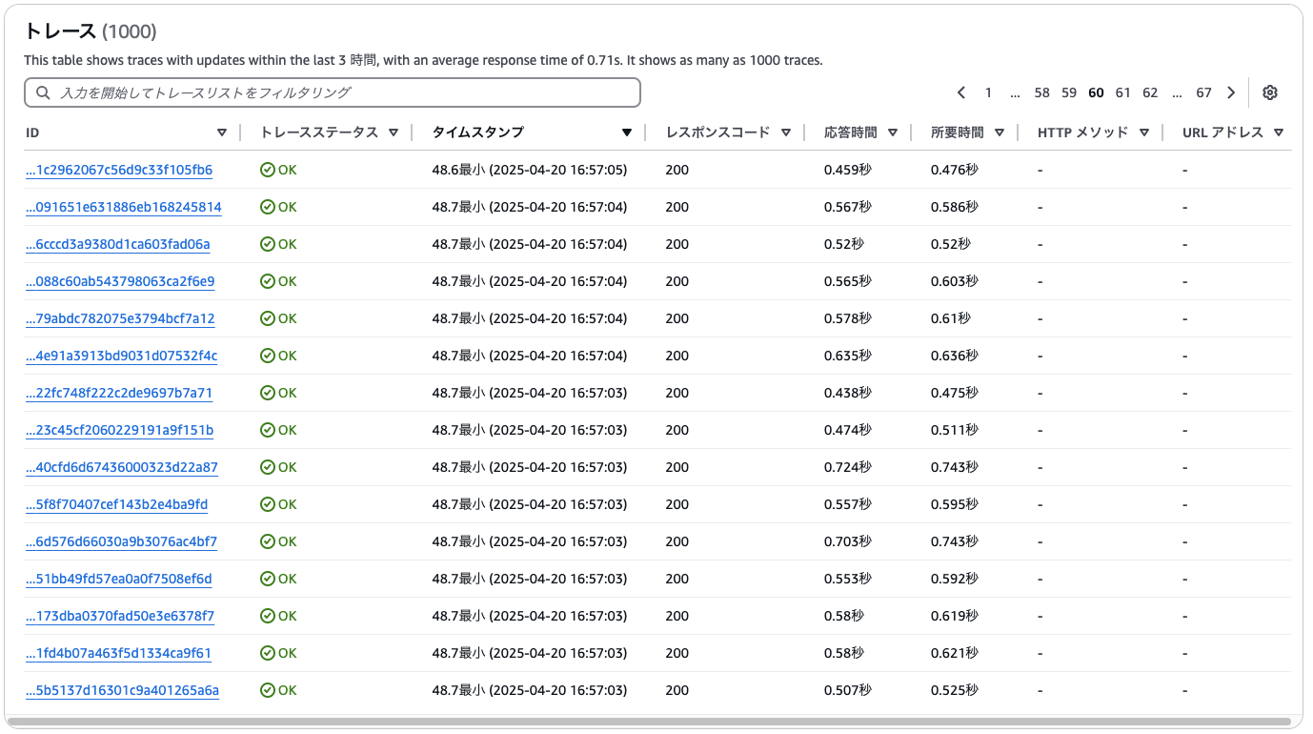Select current page 60
The height and width of the screenshot is (734, 1313).
pos(1096,92)
